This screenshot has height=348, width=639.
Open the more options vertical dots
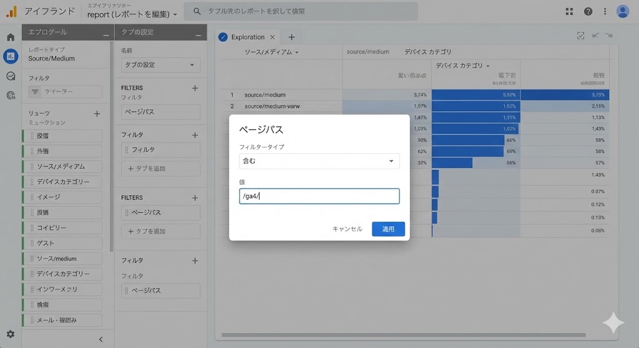click(605, 11)
